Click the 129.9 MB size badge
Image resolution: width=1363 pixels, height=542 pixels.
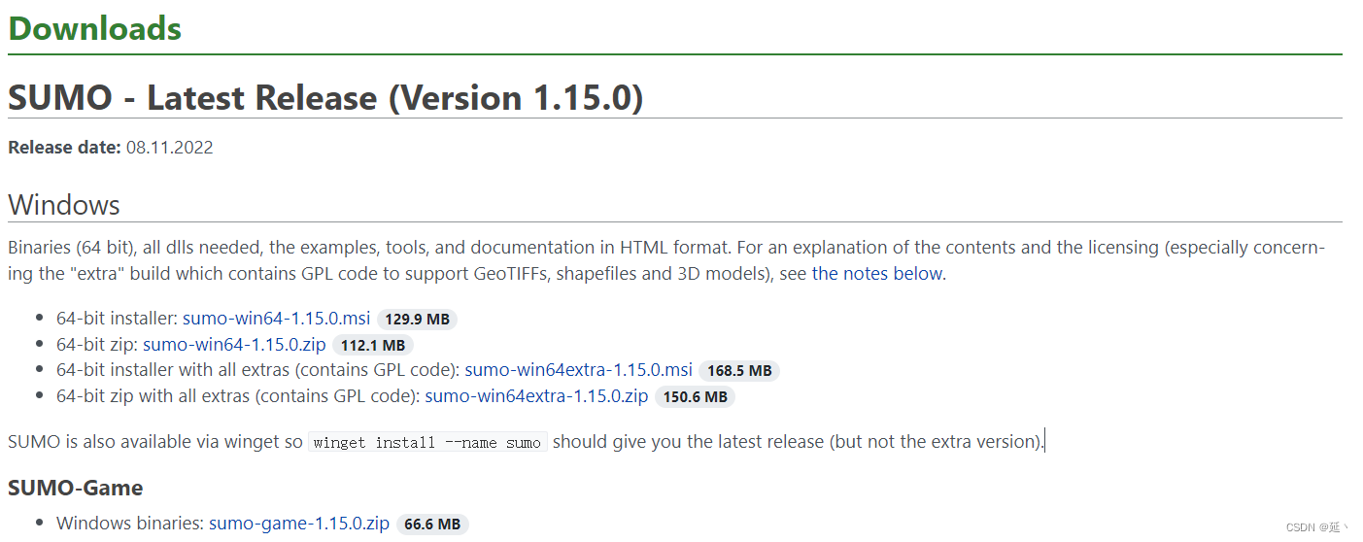[417, 320]
